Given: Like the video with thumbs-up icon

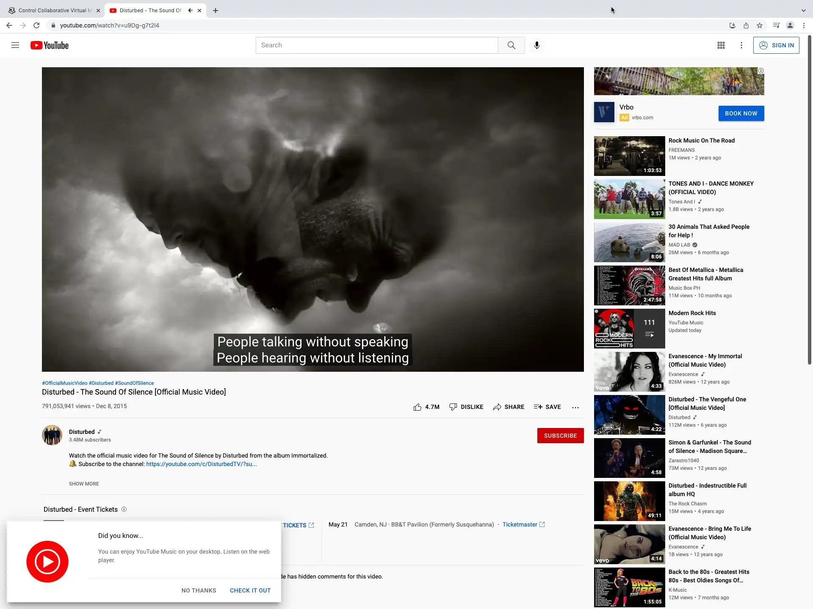Looking at the screenshot, I should pyautogui.click(x=418, y=407).
